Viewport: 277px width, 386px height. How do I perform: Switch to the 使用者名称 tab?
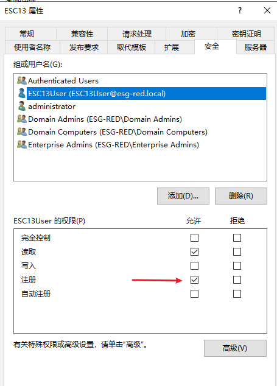32,47
